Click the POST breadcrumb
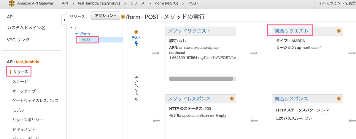356x139 pixels. 193,3
